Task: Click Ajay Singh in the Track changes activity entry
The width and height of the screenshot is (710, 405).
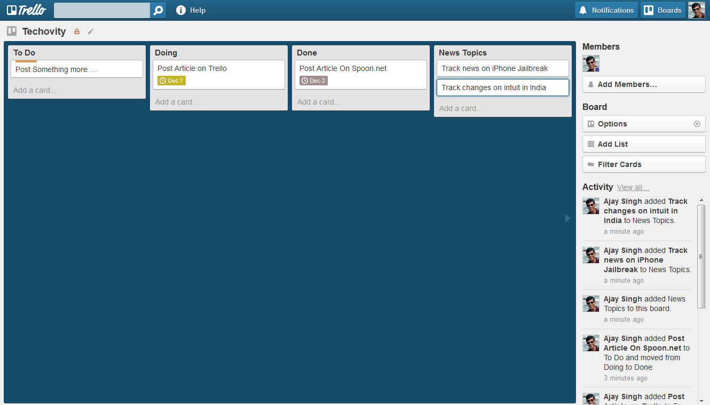Action: (623, 201)
